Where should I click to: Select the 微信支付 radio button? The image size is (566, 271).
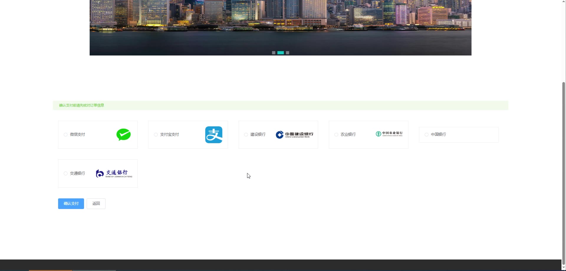click(x=65, y=135)
